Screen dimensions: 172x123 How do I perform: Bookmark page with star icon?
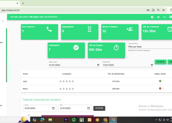coord(163,10)
